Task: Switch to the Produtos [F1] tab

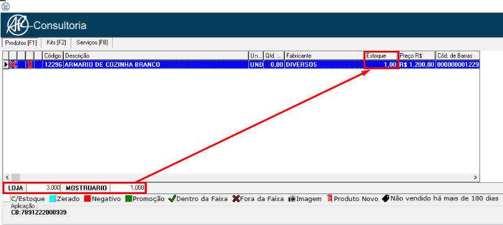Action: coord(21,43)
